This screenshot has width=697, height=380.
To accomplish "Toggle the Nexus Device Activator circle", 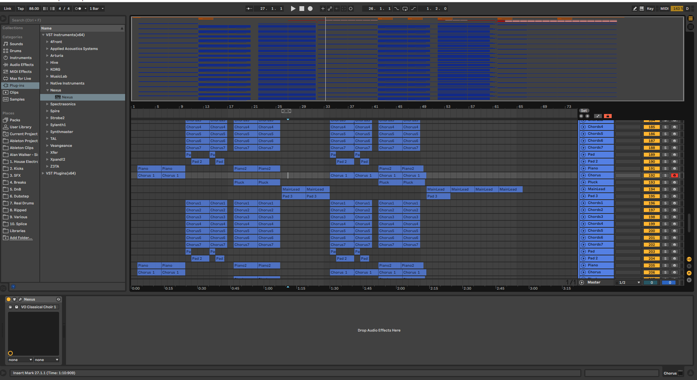I will pos(9,299).
